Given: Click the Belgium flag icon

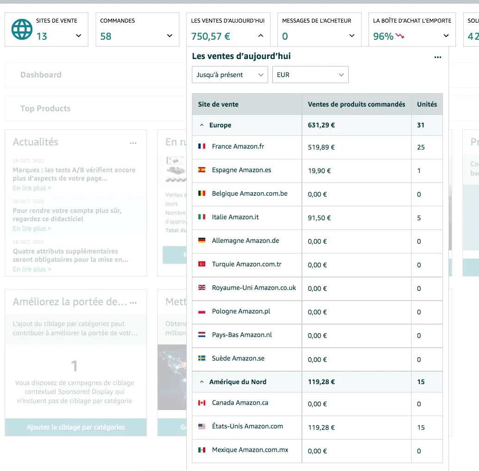Looking at the screenshot, I should click(x=202, y=193).
